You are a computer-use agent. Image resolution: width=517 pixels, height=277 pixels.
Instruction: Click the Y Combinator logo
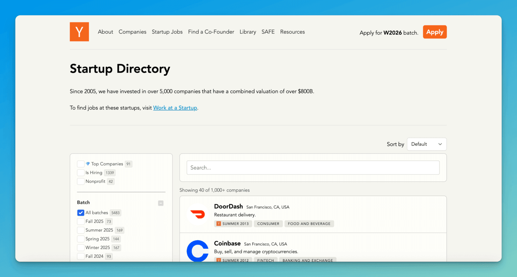(x=79, y=32)
